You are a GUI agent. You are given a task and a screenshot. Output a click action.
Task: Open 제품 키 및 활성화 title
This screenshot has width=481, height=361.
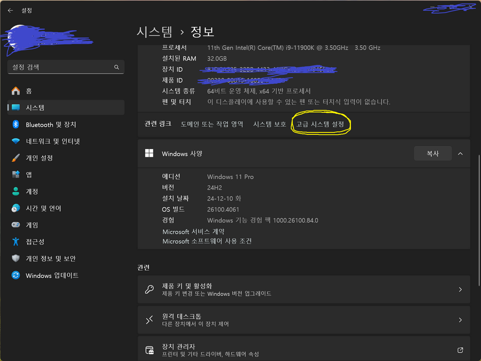click(x=187, y=286)
